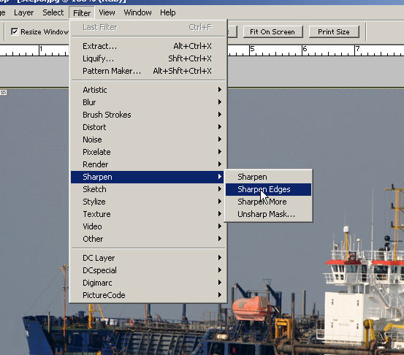The image size is (404, 355).
Task: Select the highlighted Sharpen submenu entry
Action: coord(147,177)
